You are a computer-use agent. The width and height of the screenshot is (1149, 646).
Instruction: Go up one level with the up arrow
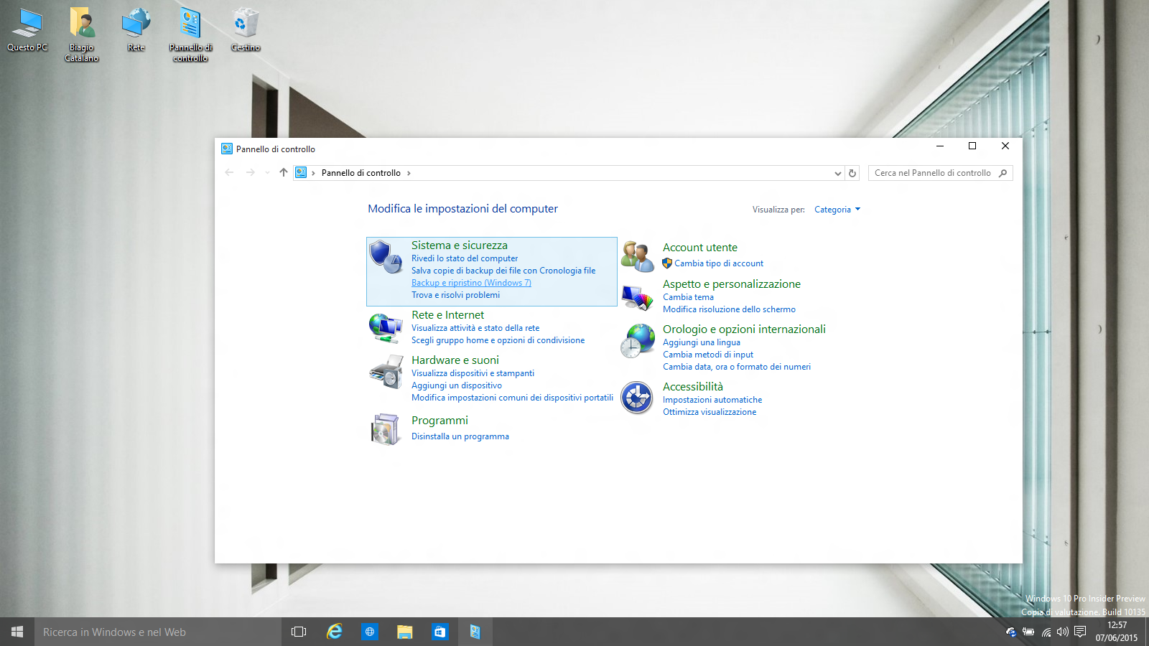click(284, 172)
